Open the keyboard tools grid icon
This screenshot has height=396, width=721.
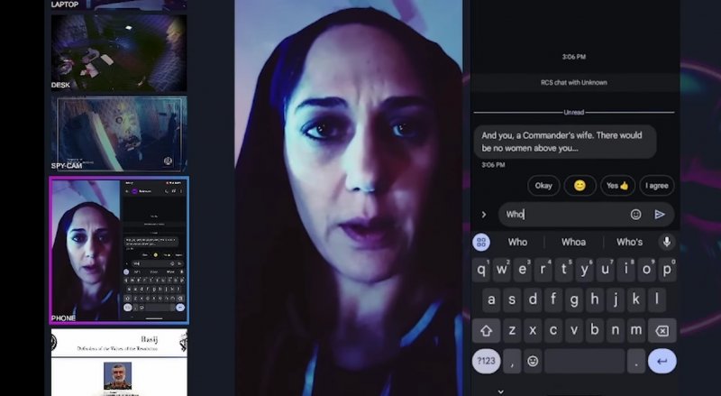(x=482, y=242)
